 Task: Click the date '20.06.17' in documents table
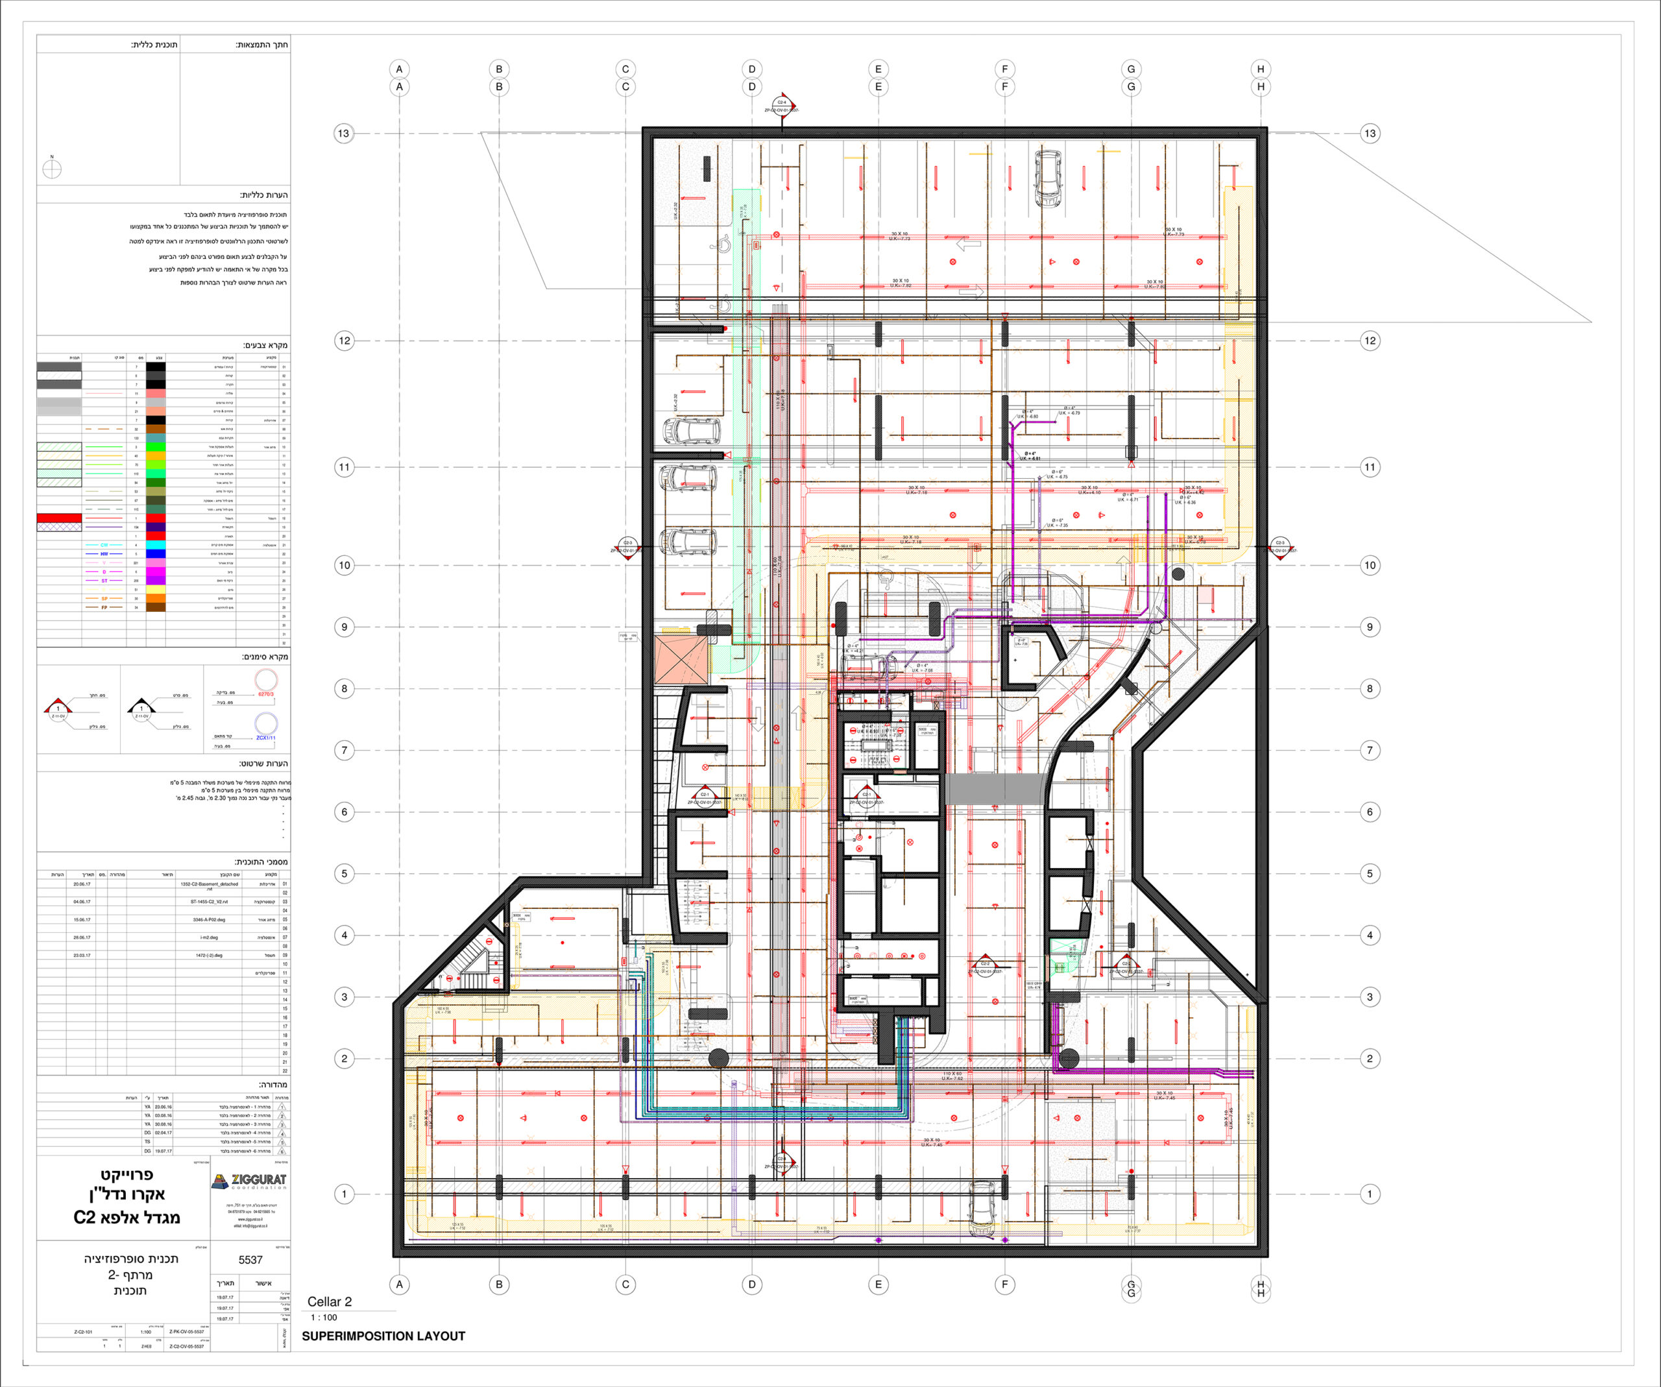82,884
